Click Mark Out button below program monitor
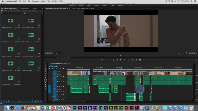Screen dimensions: 198x111 coord(109,60)
